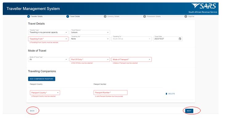Open the disabled Travelling To dropdown
Viewport: 225px width, 118px height.
(131, 39)
